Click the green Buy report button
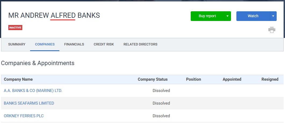The width and height of the screenshot is (285, 128). [207, 16]
